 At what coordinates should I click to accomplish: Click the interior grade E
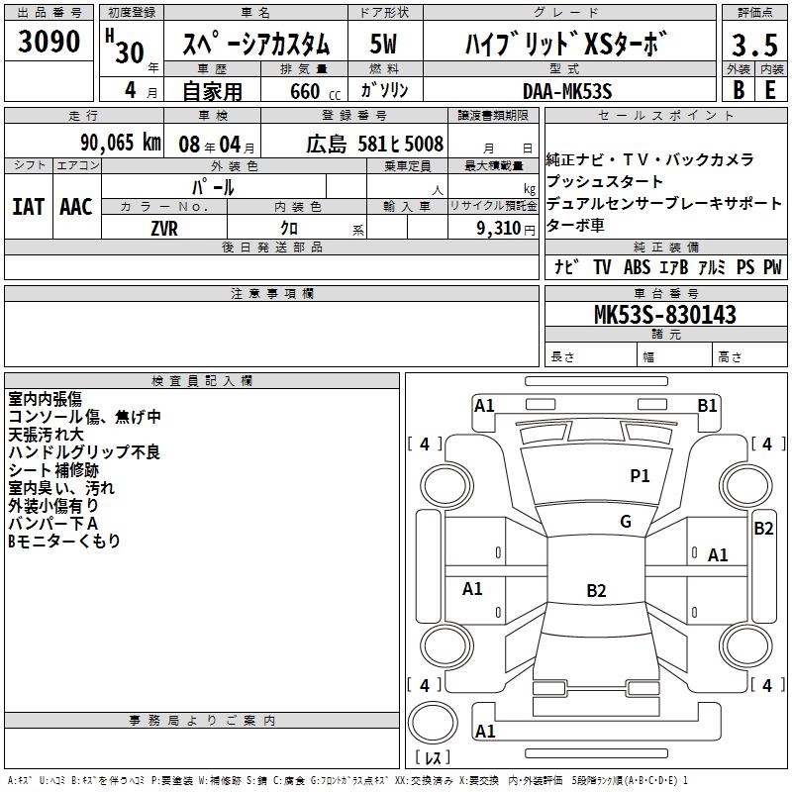pyautogui.click(x=771, y=90)
